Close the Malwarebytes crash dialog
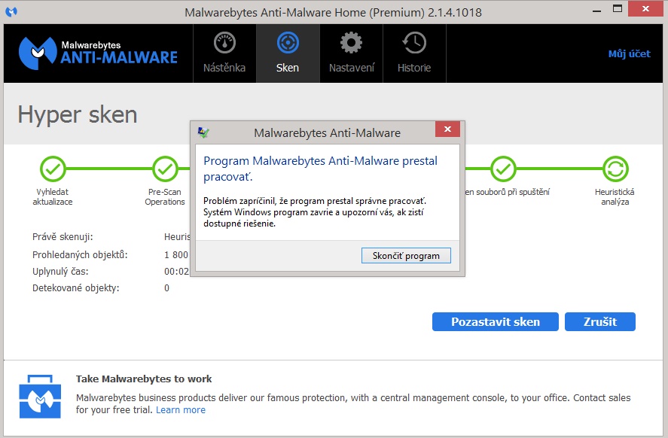 pos(447,131)
